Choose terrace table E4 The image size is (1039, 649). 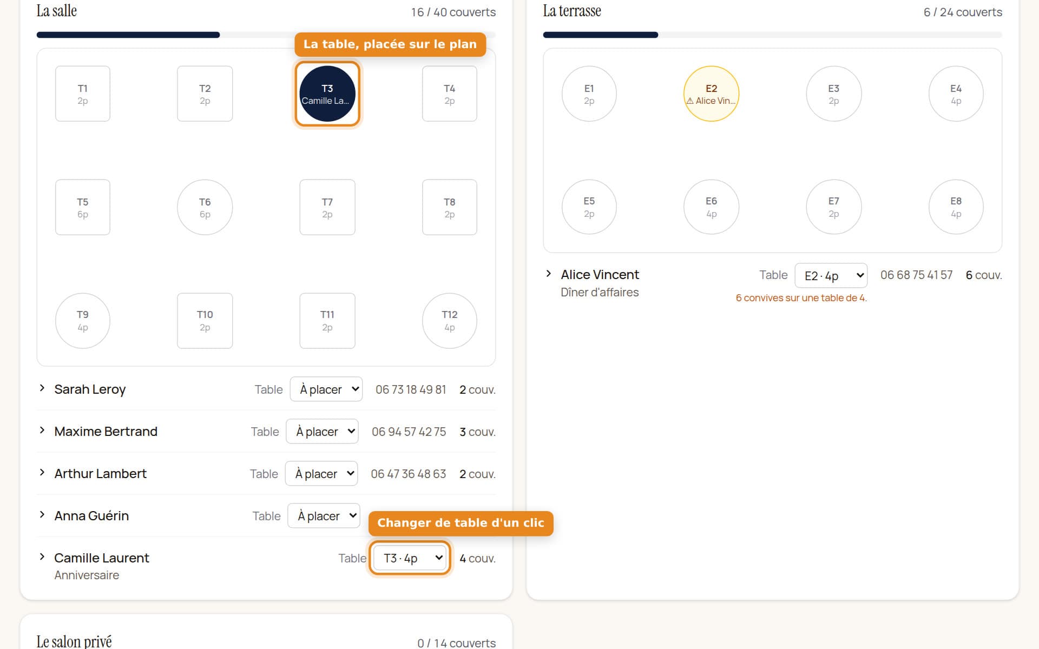click(x=956, y=94)
